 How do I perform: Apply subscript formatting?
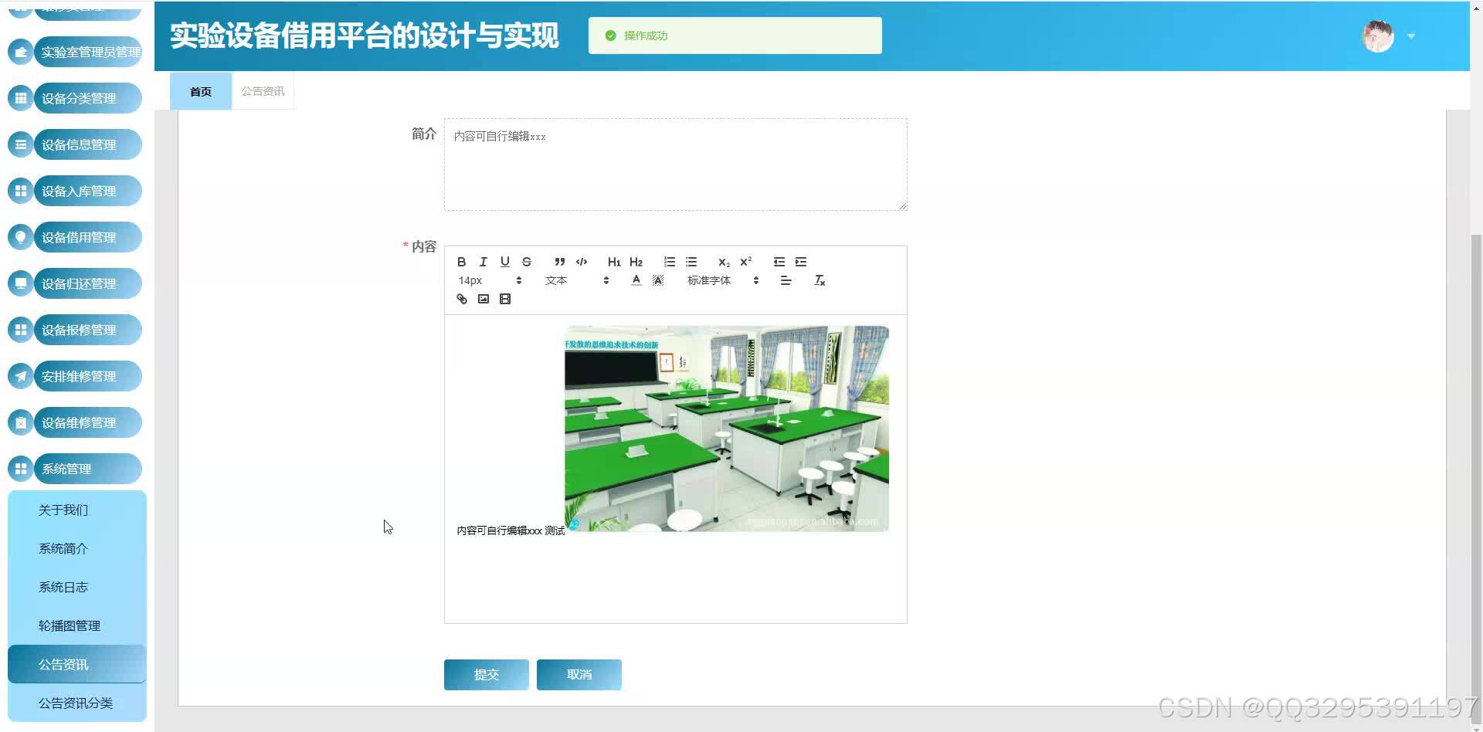(723, 262)
